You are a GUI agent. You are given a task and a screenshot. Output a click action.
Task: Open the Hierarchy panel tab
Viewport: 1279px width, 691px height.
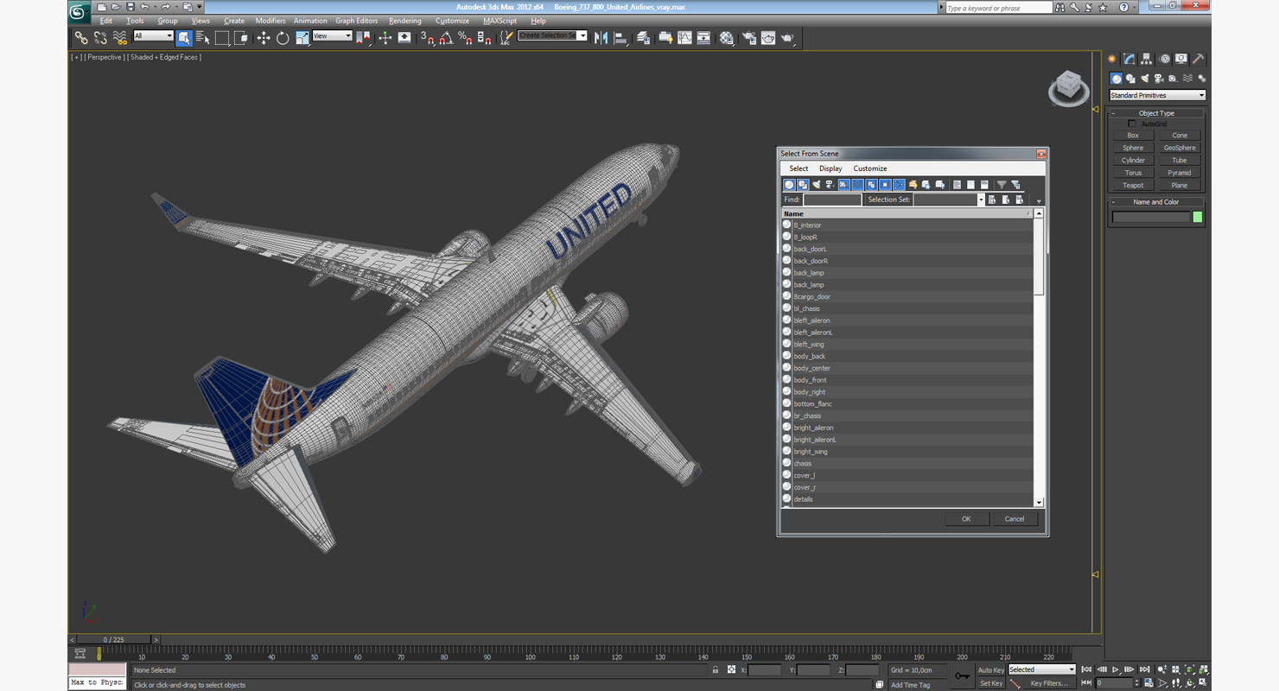tap(1146, 59)
